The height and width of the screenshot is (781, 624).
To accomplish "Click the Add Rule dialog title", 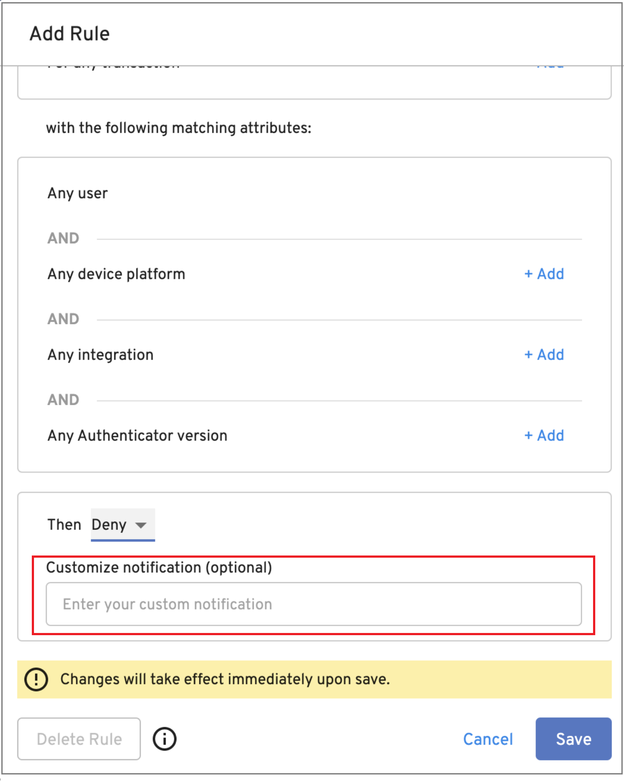I will coord(70,34).
